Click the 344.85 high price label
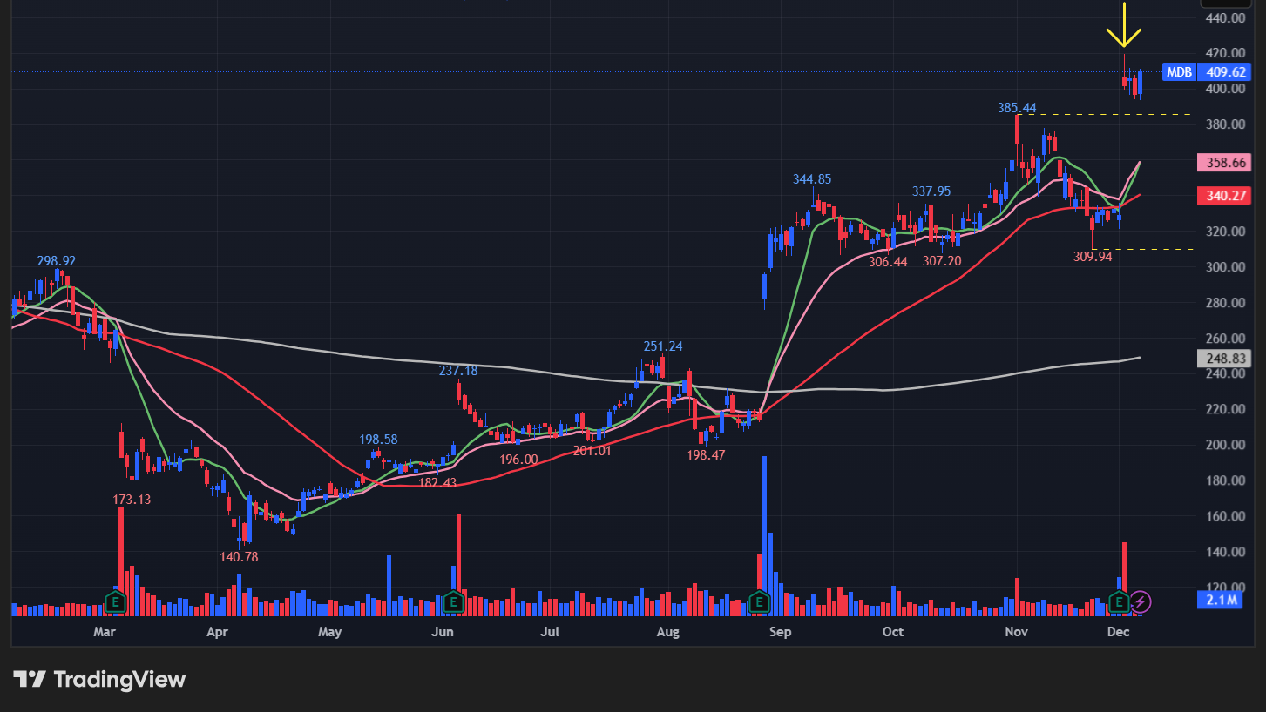 (x=812, y=179)
